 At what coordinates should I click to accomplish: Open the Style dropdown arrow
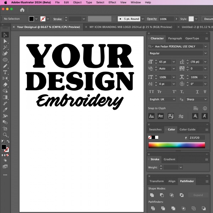196,19
